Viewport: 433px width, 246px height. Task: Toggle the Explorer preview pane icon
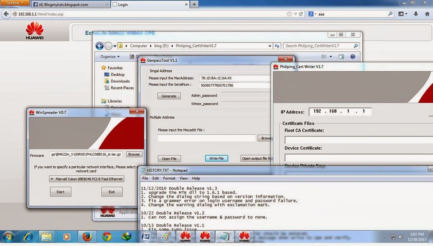341,56
